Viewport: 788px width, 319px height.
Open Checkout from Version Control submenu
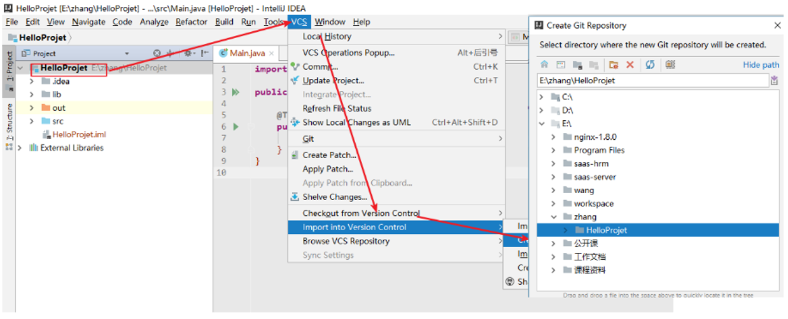pos(397,213)
